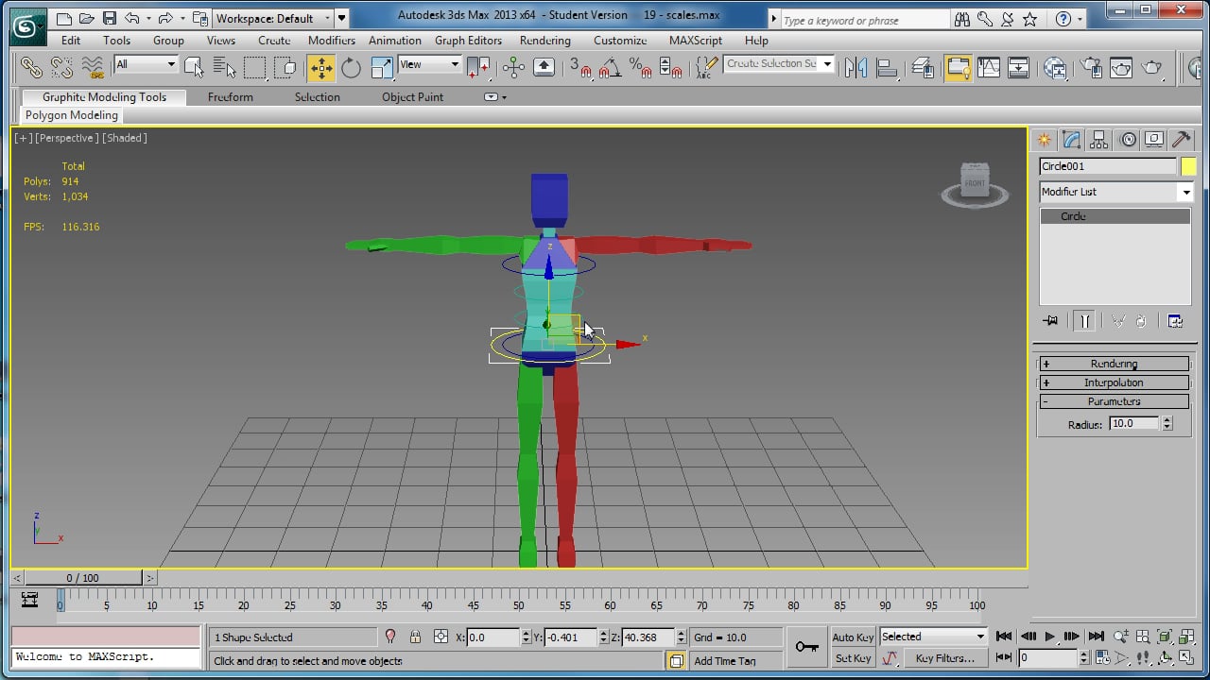Viewport: 1210px width, 680px height.
Task: Click the Mirror tool icon
Action: pos(856,67)
